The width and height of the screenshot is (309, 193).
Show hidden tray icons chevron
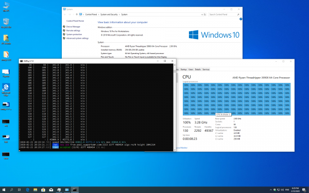(270, 190)
